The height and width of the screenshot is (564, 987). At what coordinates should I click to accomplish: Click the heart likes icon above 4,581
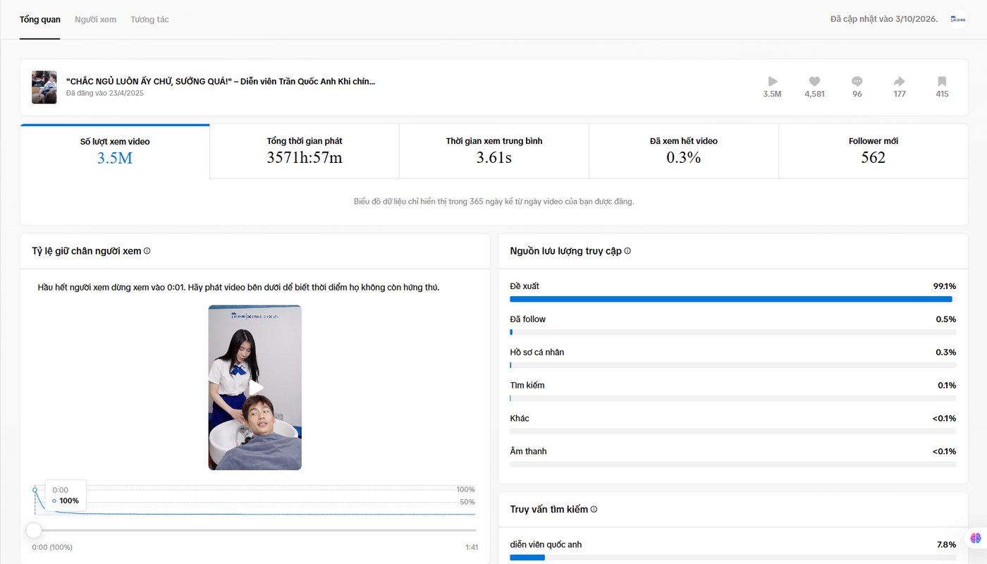tap(814, 81)
